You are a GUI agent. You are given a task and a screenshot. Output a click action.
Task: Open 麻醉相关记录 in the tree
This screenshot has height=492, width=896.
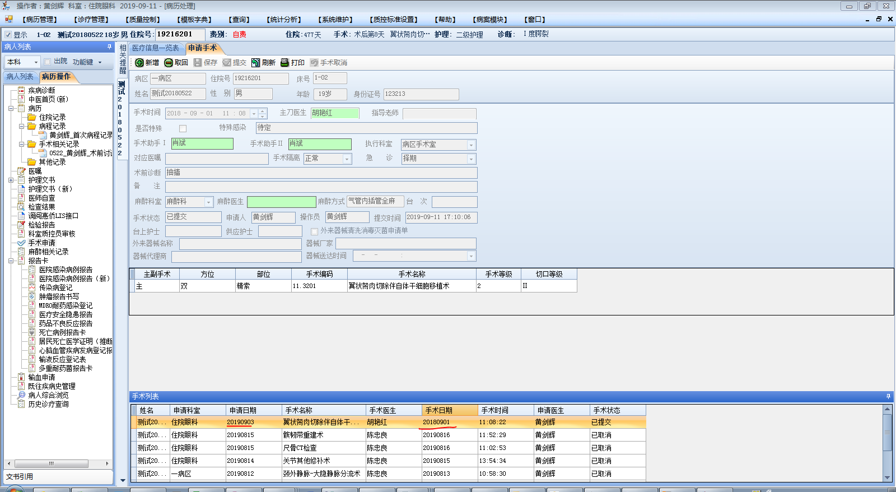click(48, 252)
